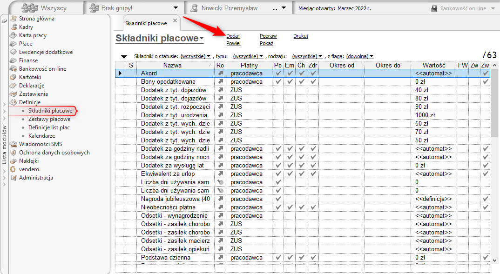Click the vendero module icon
The image size is (500, 274).
point(14,169)
